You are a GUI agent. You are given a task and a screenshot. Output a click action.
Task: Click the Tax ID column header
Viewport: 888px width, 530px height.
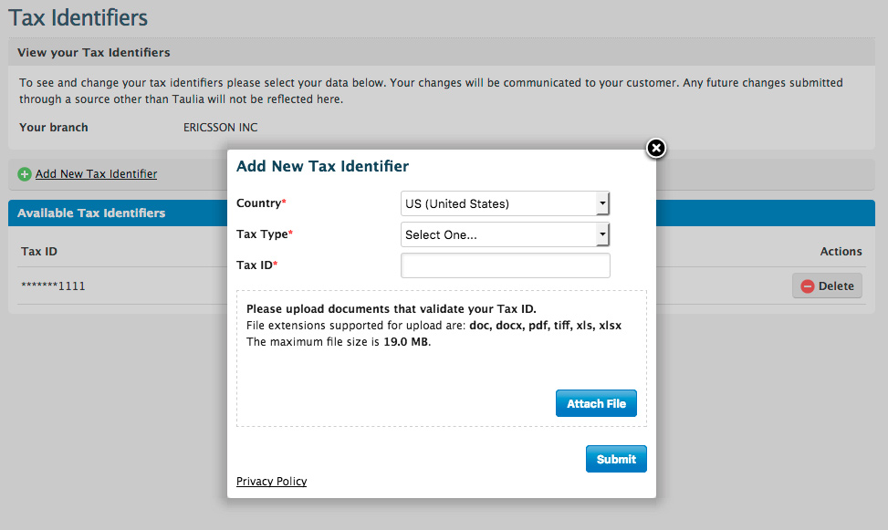pos(39,252)
